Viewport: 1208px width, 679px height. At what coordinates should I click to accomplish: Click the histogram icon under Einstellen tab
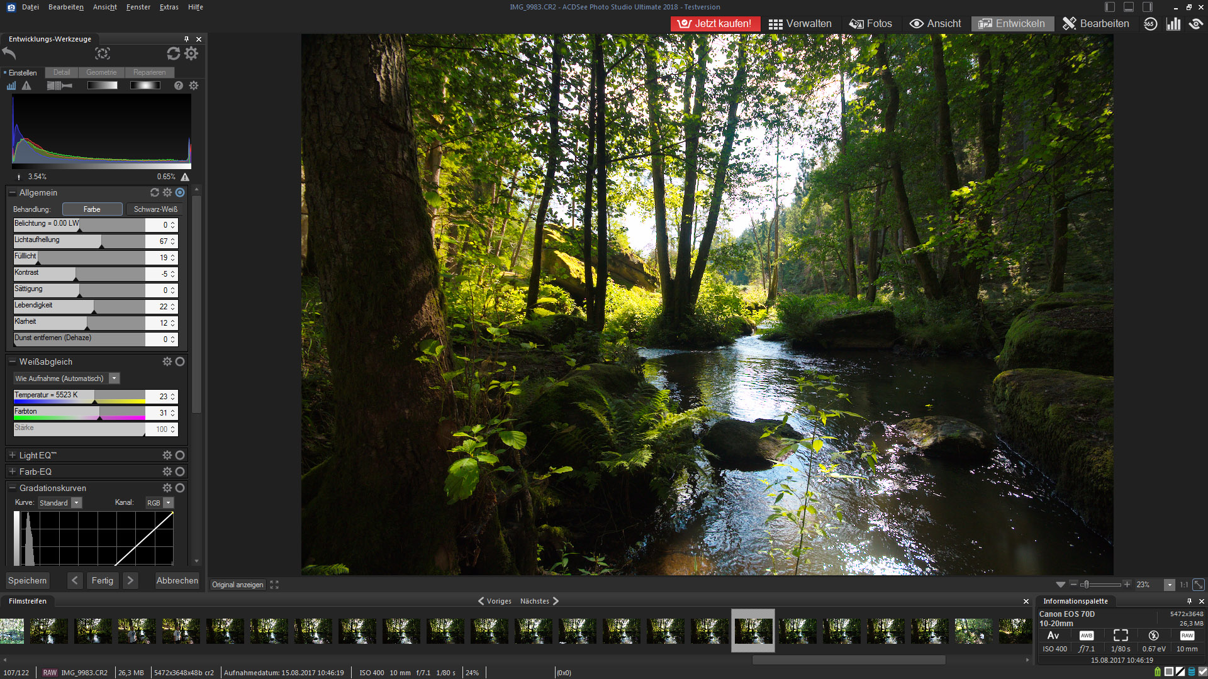11,86
